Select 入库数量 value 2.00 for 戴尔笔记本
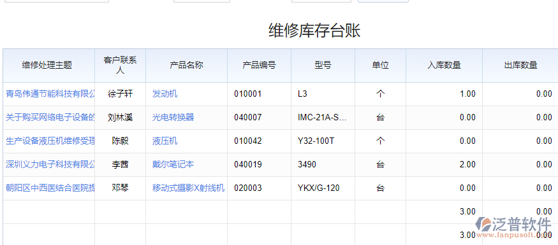The height and width of the screenshot is (245, 558). 467,164
